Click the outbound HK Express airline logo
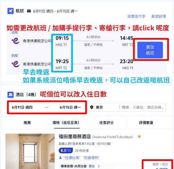Viewport: 174px width, 169px height. point(16,41)
